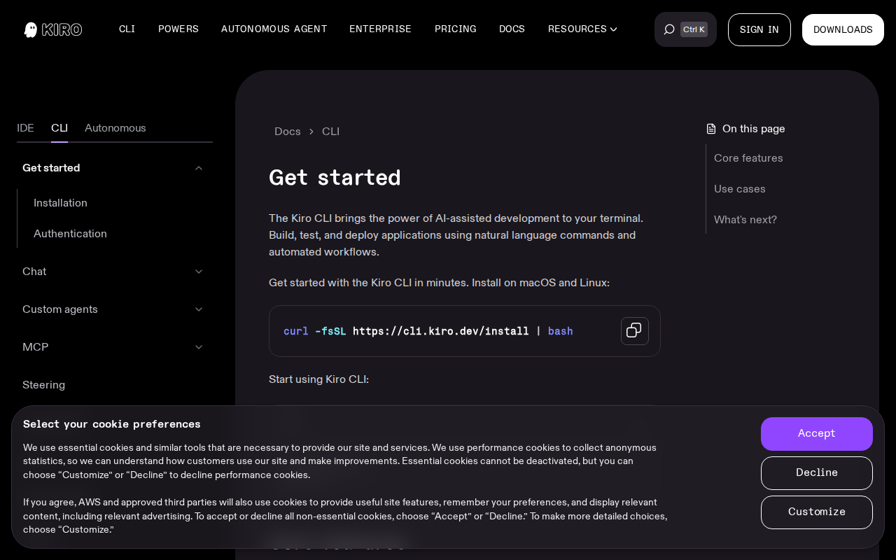Open the AUTONOMOUS AGENT menu item
The width and height of the screenshot is (896, 560).
tap(274, 29)
